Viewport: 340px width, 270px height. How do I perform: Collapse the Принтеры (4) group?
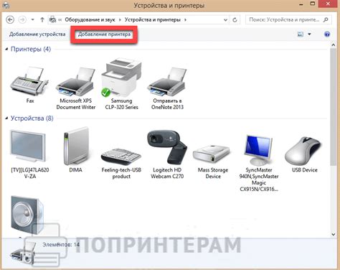tap(6, 49)
